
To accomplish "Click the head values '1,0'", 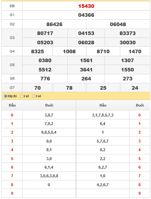I will pyautogui.click(x=102, y=176).
